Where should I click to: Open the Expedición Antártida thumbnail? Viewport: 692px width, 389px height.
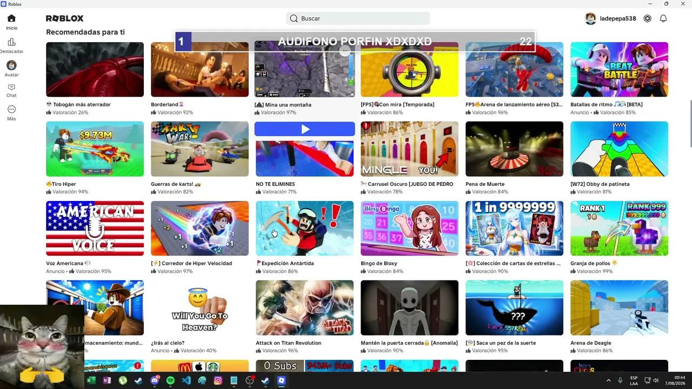(x=304, y=229)
